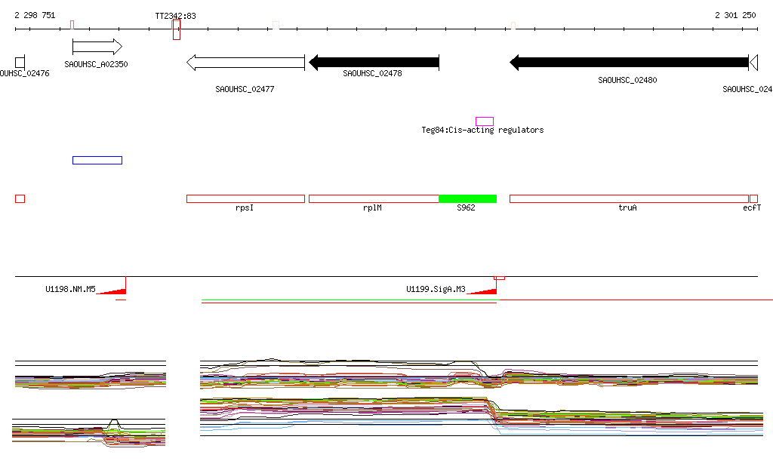773x461 pixels.
Task: Select the truA red gene box
Action: (629, 199)
